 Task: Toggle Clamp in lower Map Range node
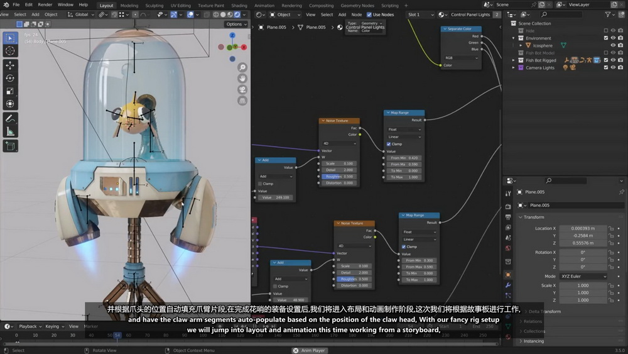click(x=404, y=246)
